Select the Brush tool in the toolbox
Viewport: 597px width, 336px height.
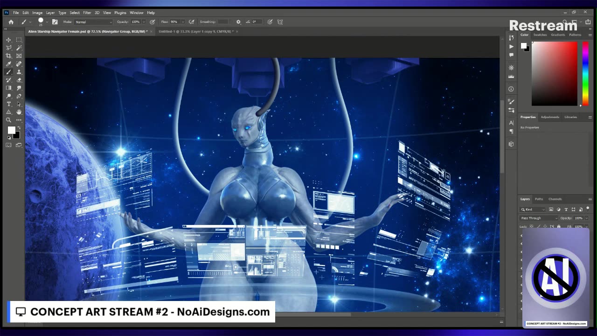pos(8,72)
